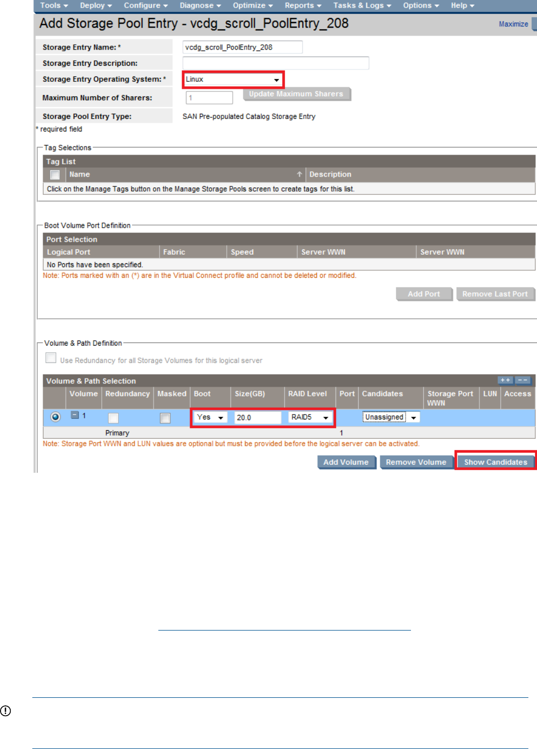Open the Operating System dropdown showing Linux
The image size is (537, 749).
[x=233, y=79]
